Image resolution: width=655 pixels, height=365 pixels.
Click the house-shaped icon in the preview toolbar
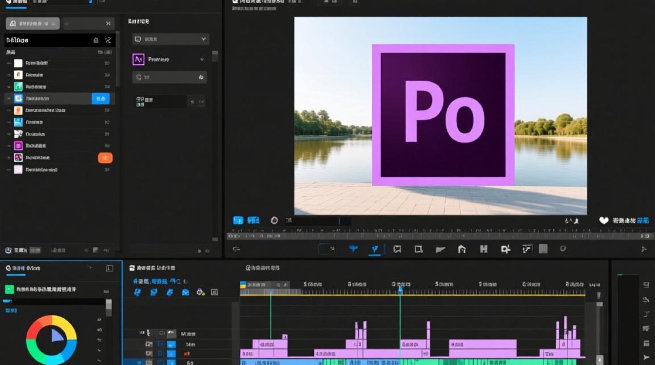tap(462, 249)
